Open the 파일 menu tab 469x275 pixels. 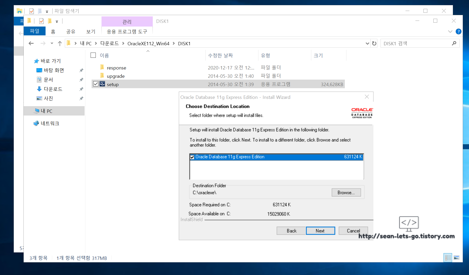(34, 31)
